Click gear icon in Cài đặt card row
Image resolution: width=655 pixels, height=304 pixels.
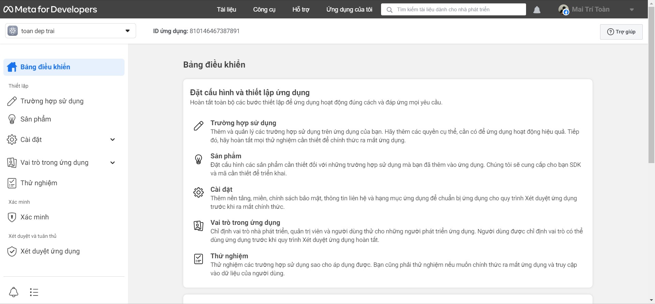point(199,192)
